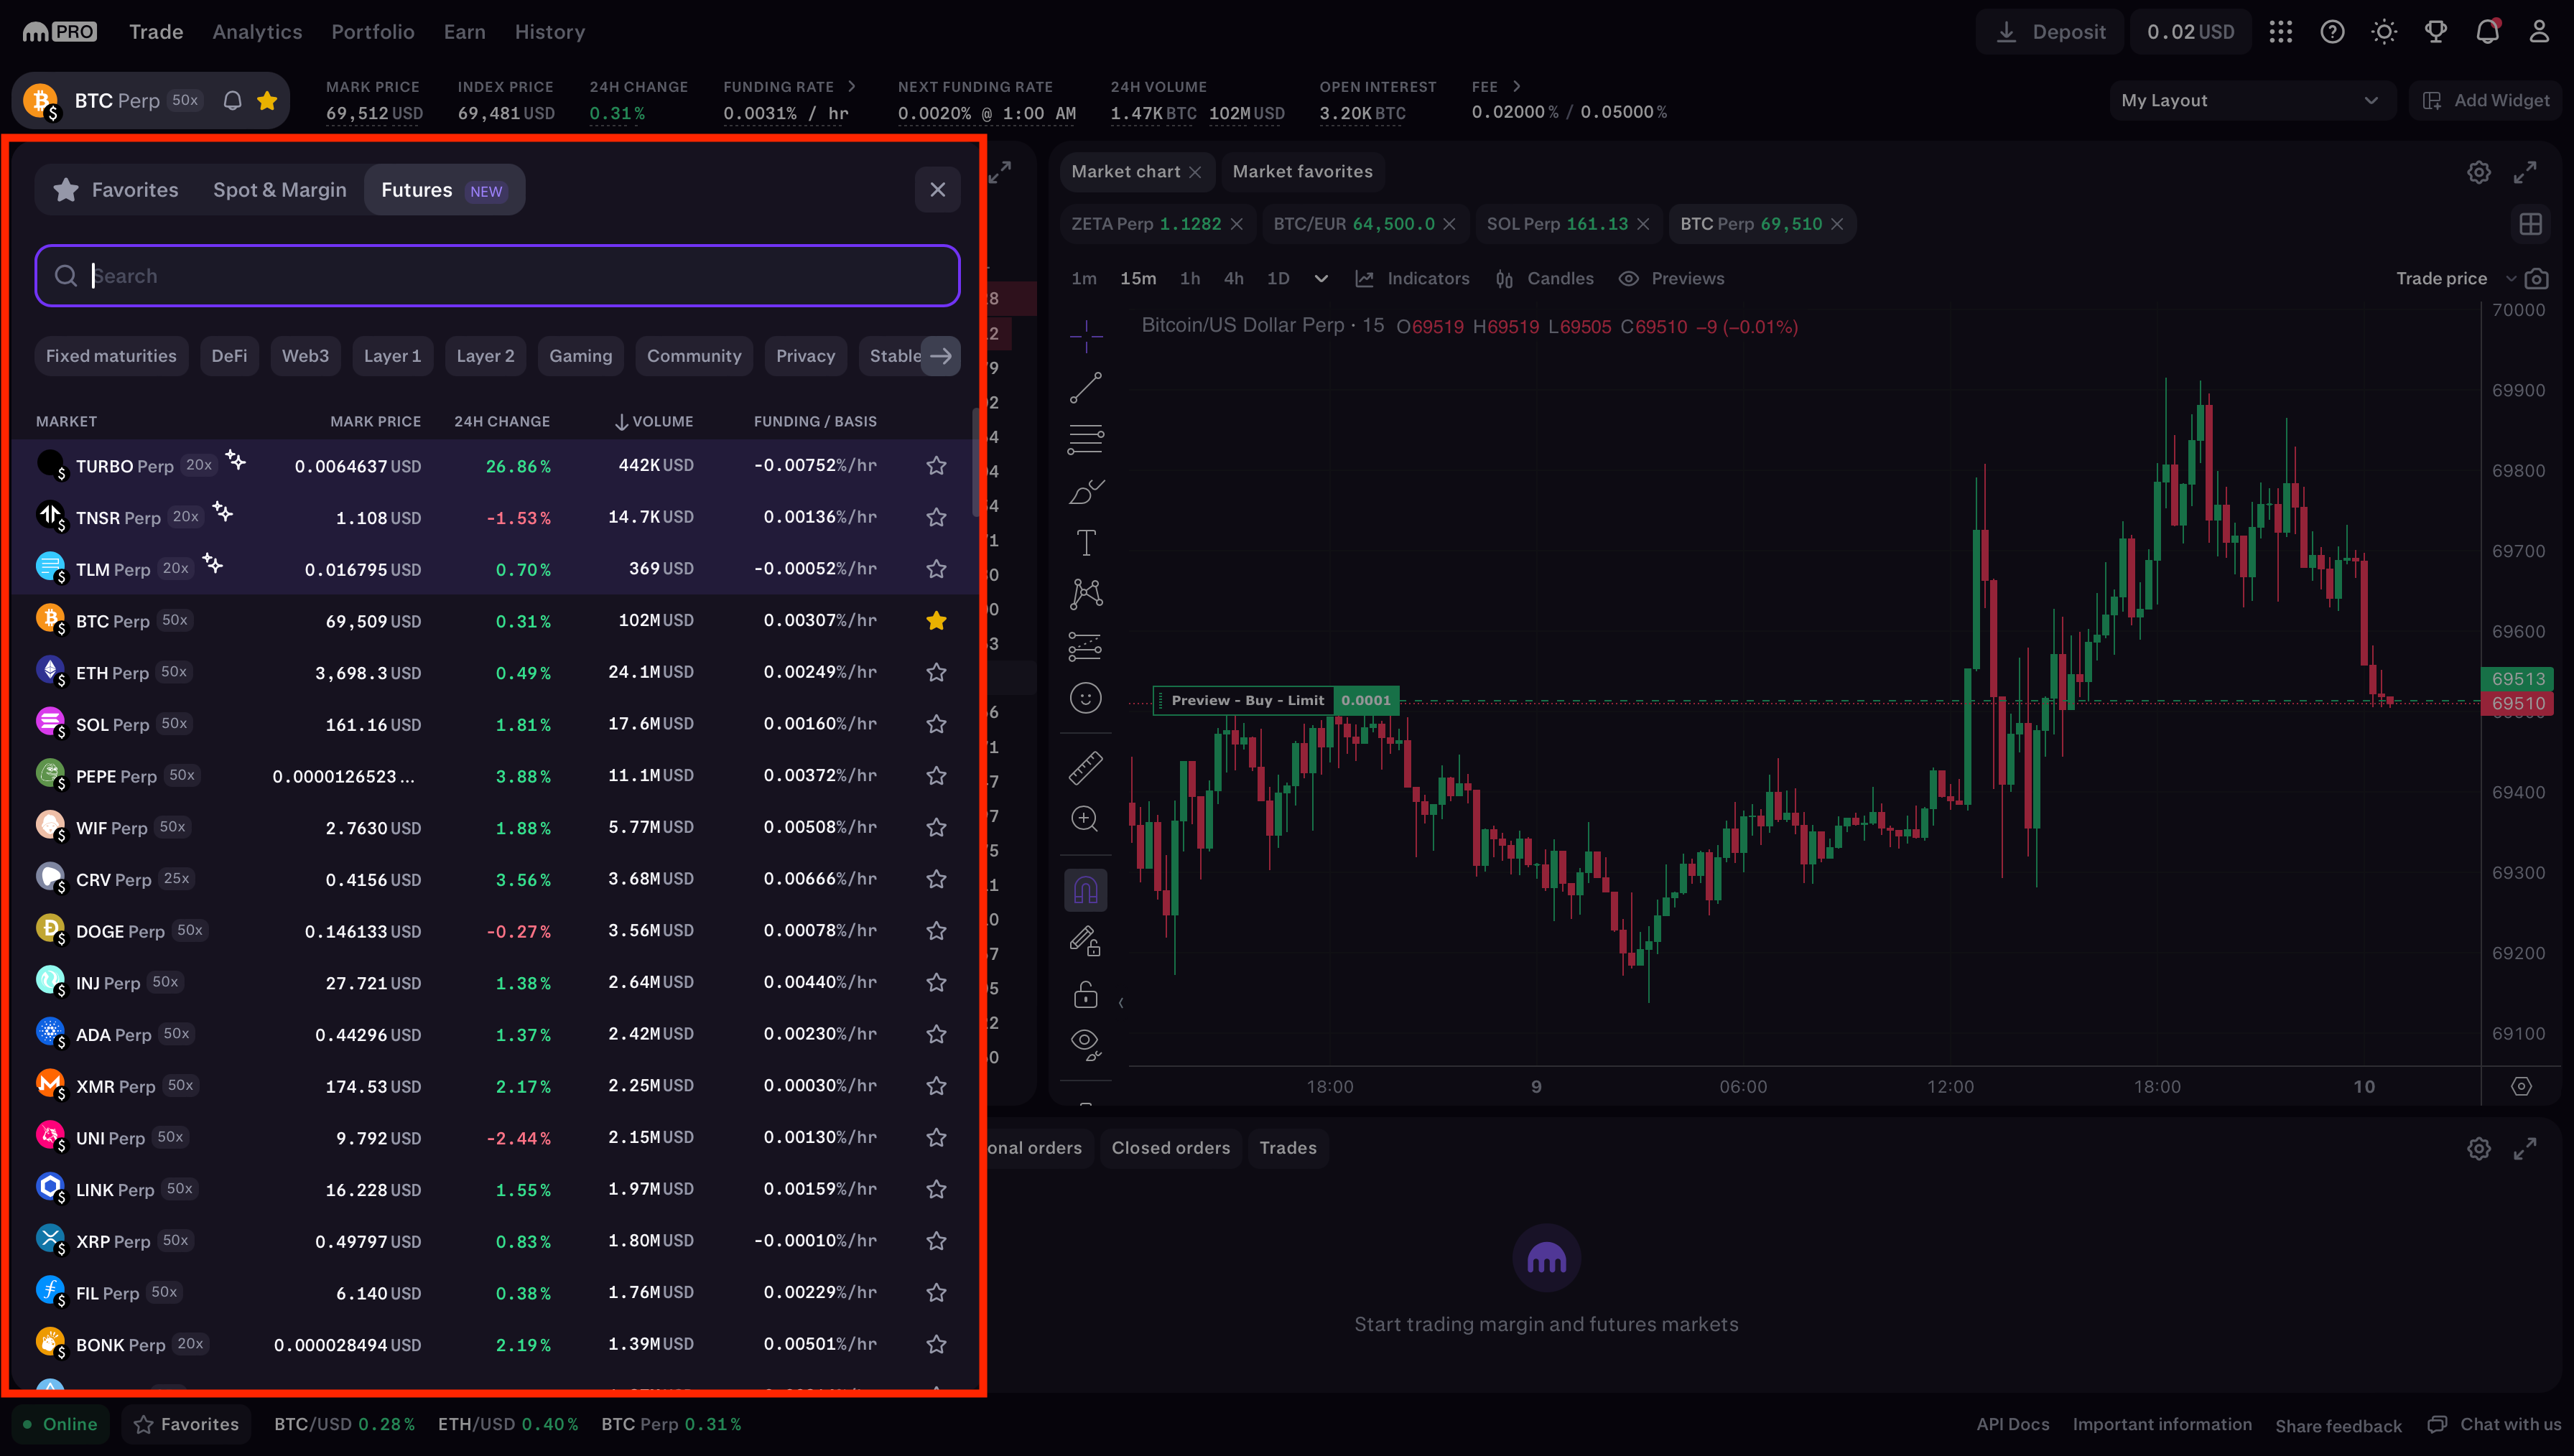Favorite the ETH Perp market star
This screenshot has height=1456, width=2574.
coord(936,672)
